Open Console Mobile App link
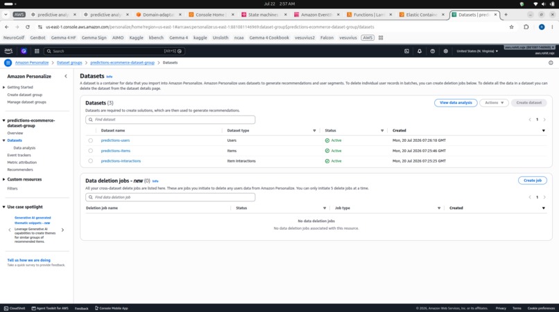 [x=111, y=308]
